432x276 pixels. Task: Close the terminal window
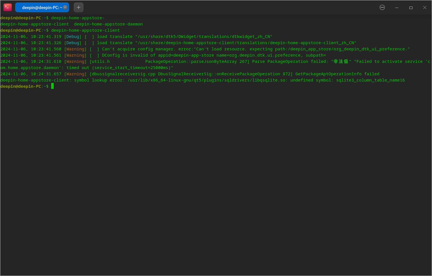tap(425, 8)
